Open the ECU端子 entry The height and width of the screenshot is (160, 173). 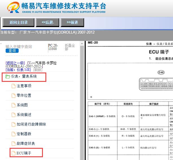24,153
